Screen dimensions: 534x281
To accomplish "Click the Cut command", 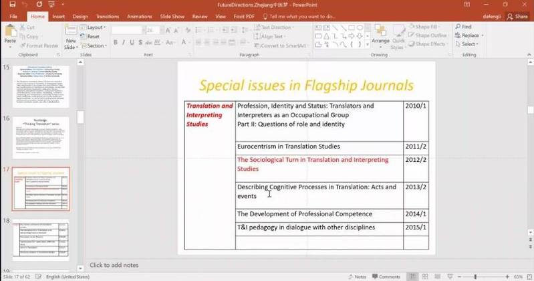I will [27, 27].
